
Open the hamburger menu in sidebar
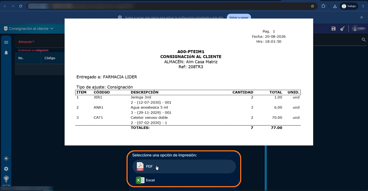point(6,42)
